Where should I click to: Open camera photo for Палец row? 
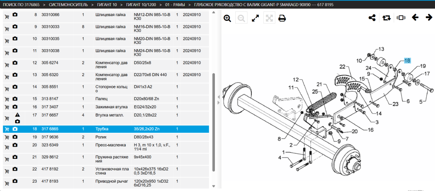click(15, 99)
